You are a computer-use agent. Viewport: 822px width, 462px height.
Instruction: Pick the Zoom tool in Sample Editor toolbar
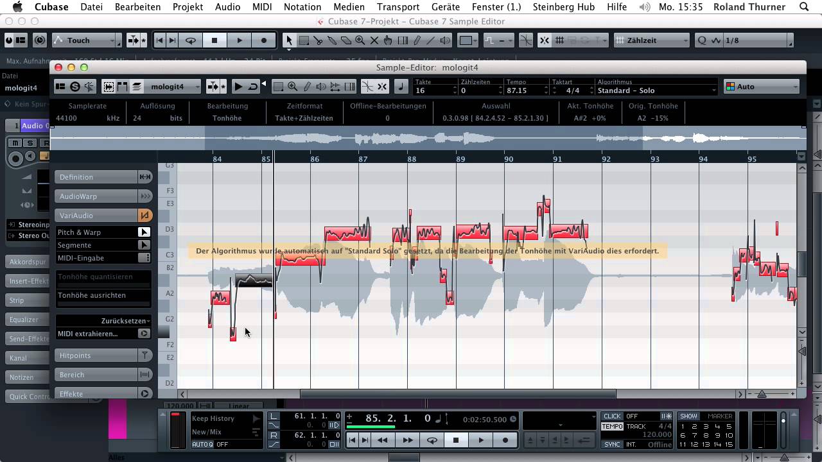[x=293, y=87]
